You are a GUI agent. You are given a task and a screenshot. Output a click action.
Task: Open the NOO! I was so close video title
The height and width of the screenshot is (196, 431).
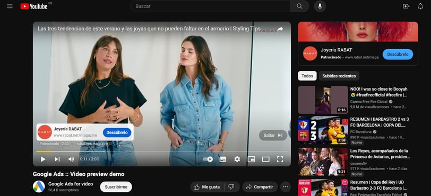[379, 92]
